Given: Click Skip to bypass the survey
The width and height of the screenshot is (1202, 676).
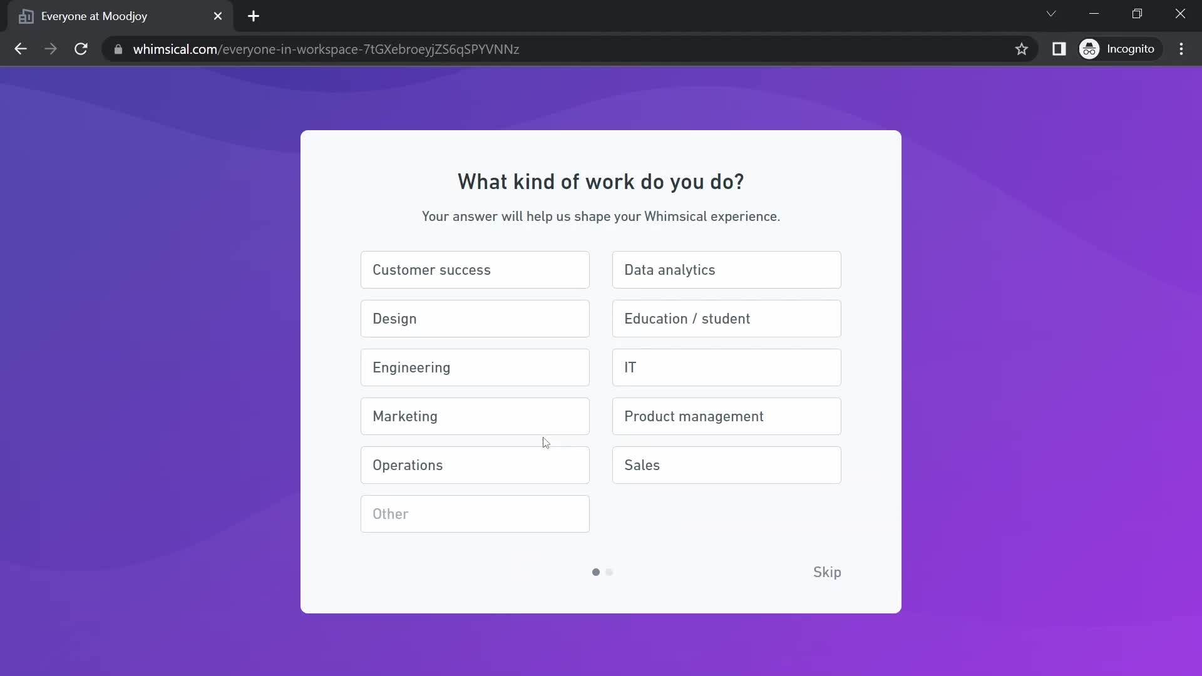Looking at the screenshot, I should [827, 572].
